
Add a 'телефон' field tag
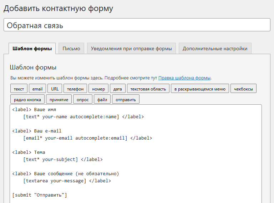point(75,88)
